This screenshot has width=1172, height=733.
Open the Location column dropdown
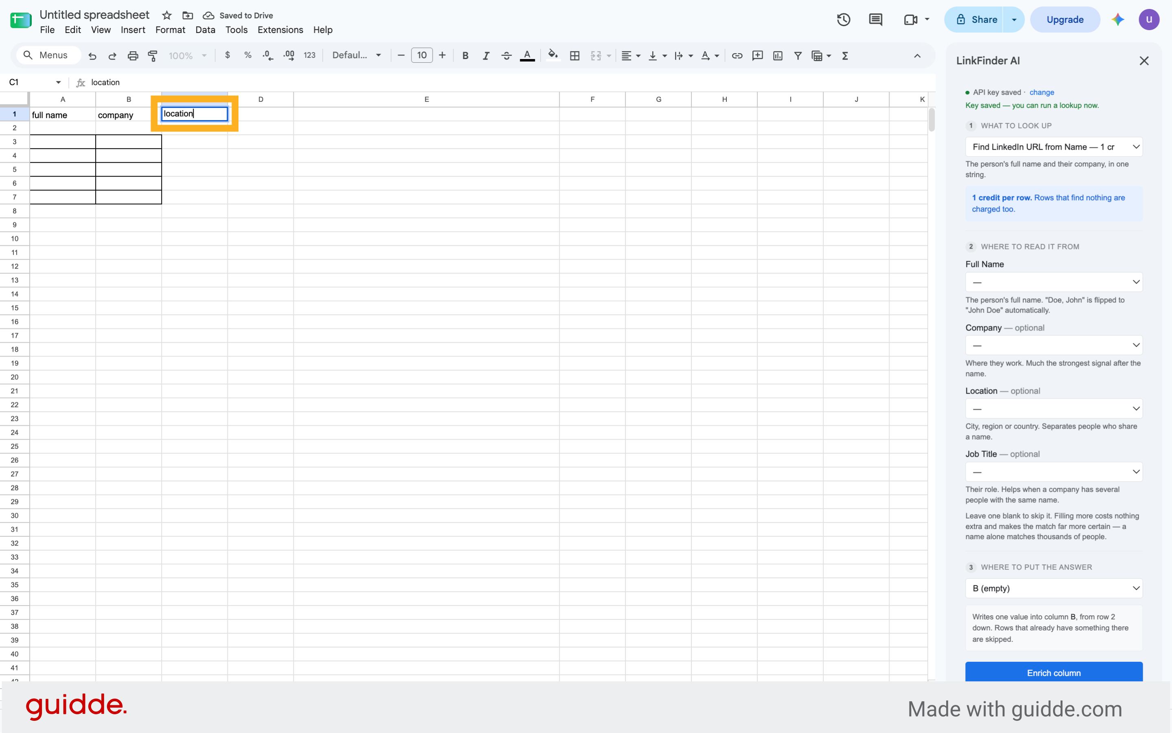[1054, 409]
